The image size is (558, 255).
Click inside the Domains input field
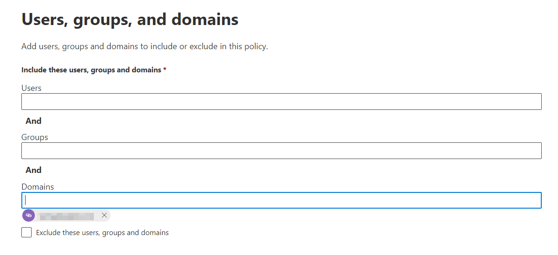pos(282,200)
